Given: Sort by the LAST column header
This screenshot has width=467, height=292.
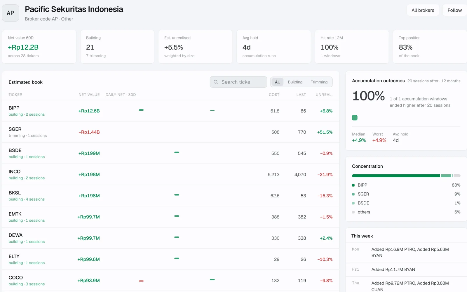Looking at the screenshot, I should pos(301,95).
